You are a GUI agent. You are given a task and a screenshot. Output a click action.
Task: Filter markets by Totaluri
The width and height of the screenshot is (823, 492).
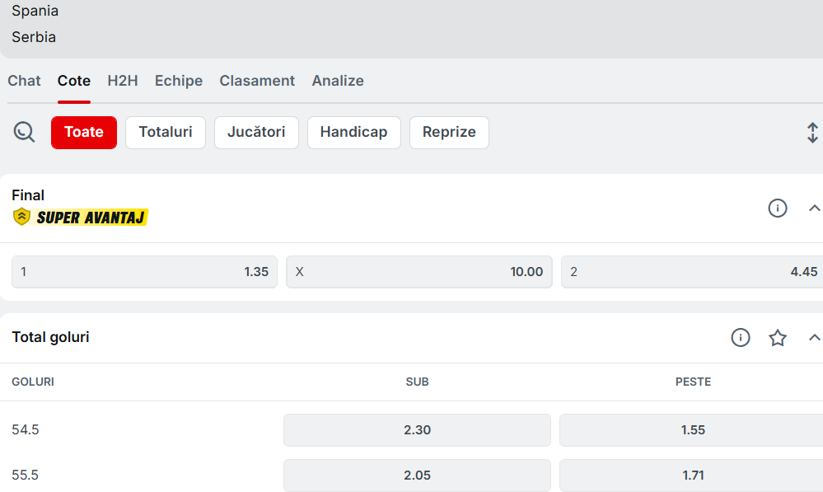tap(166, 133)
